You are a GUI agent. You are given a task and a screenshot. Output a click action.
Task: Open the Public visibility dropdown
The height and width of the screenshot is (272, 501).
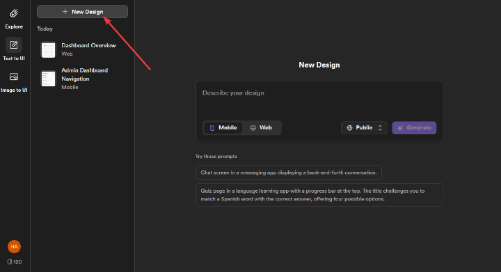[x=364, y=128]
